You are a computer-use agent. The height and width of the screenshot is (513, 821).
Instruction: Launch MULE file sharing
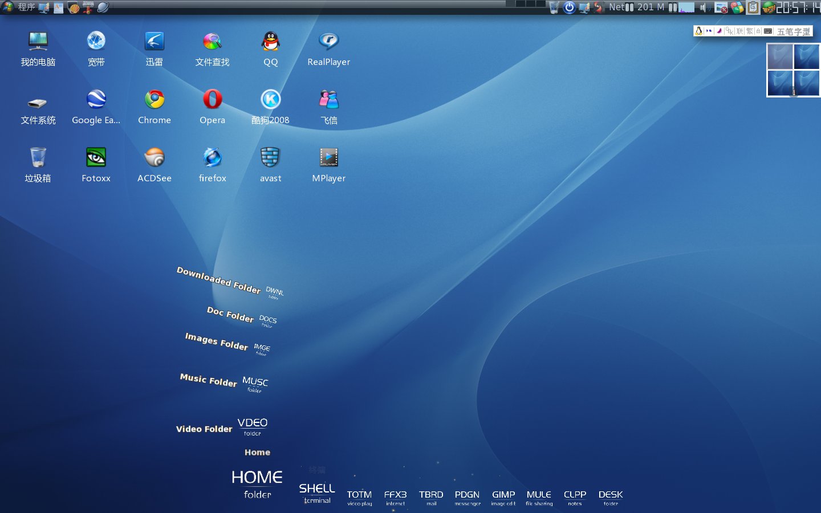[539, 498]
